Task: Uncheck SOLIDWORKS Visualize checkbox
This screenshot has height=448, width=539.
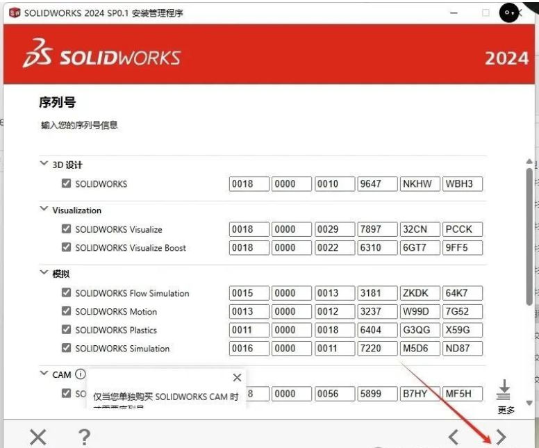Action: click(66, 229)
